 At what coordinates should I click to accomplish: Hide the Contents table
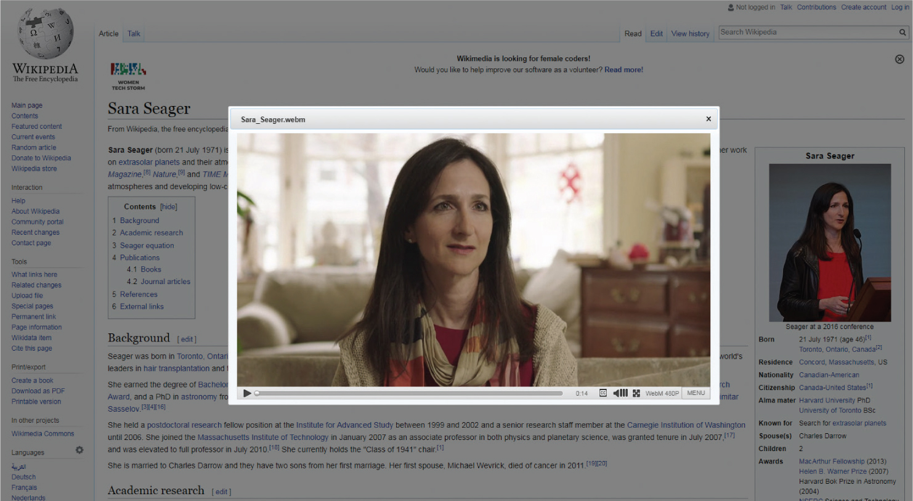pyautogui.click(x=169, y=207)
